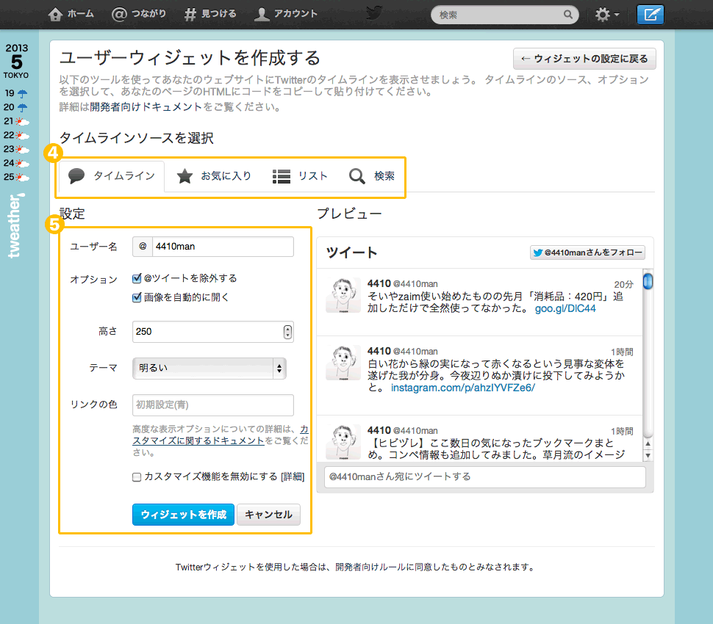Click the preview scrollbar up arrow
The image size is (713, 624).
point(648,443)
